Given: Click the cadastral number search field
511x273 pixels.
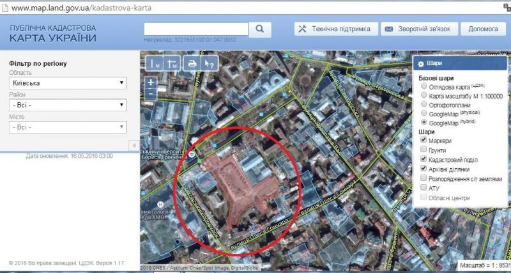Looking at the screenshot, I should tap(195, 29).
